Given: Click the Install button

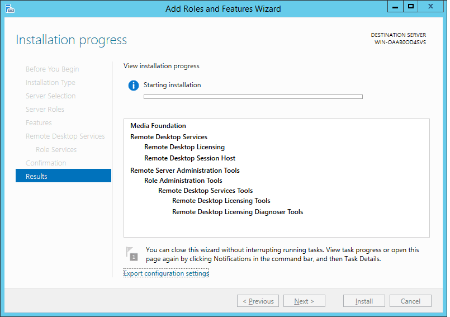Looking at the screenshot, I should pos(364,301).
